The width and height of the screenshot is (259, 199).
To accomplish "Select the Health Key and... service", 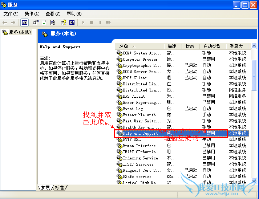I will [142, 127].
